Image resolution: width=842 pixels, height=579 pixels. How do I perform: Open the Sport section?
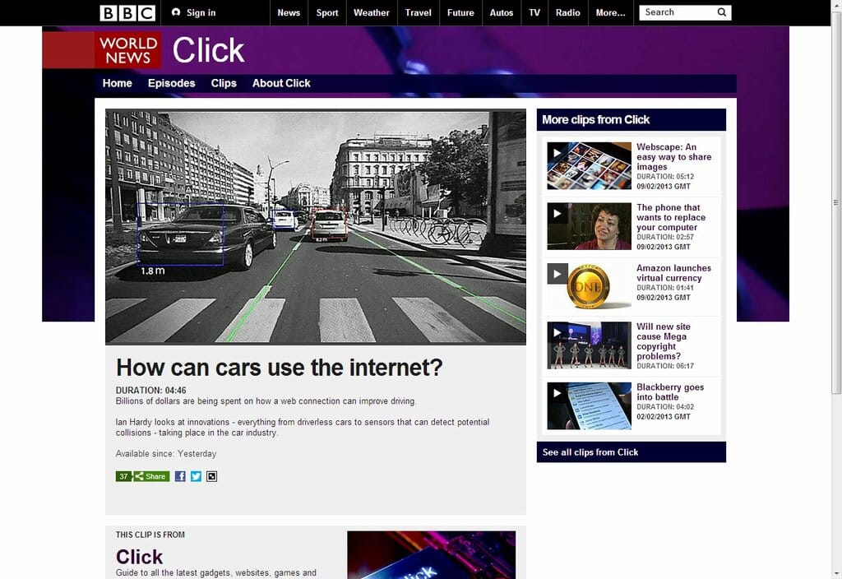pyautogui.click(x=327, y=13)
